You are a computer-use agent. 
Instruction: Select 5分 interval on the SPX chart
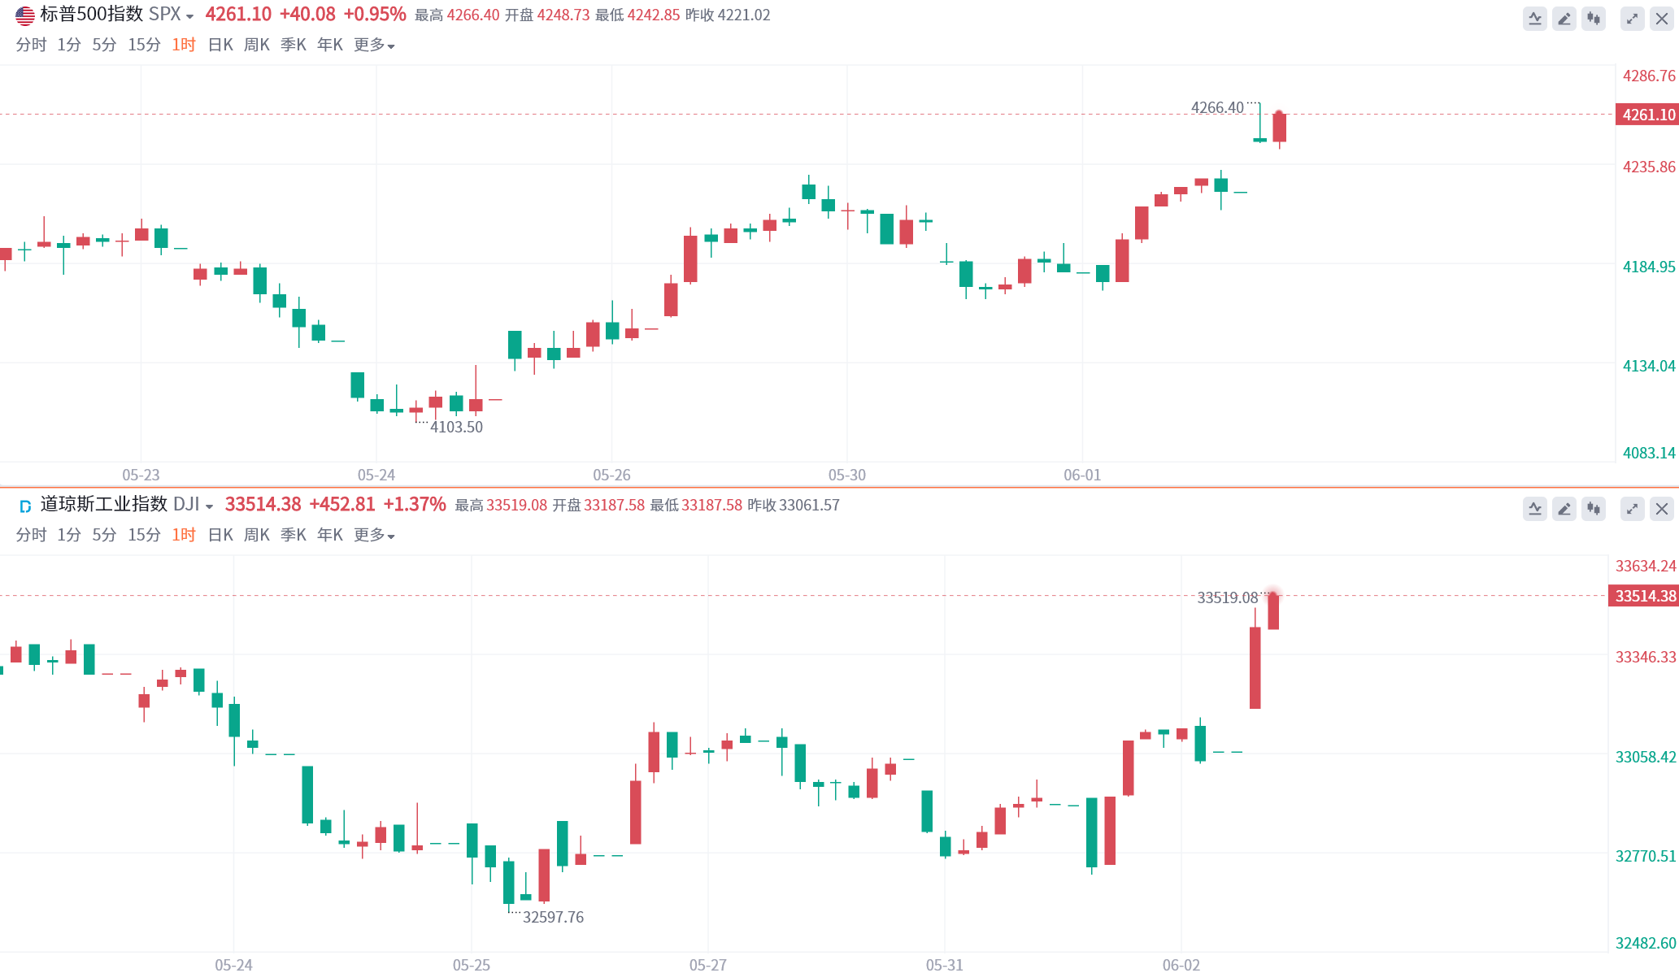pos(104,45)
